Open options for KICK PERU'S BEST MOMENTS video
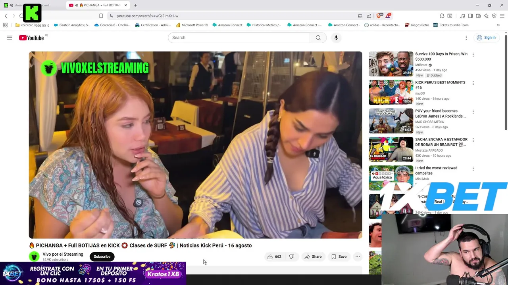Image resolution: width=508 pixels, height=285 pixels. (x=473, y=83)
